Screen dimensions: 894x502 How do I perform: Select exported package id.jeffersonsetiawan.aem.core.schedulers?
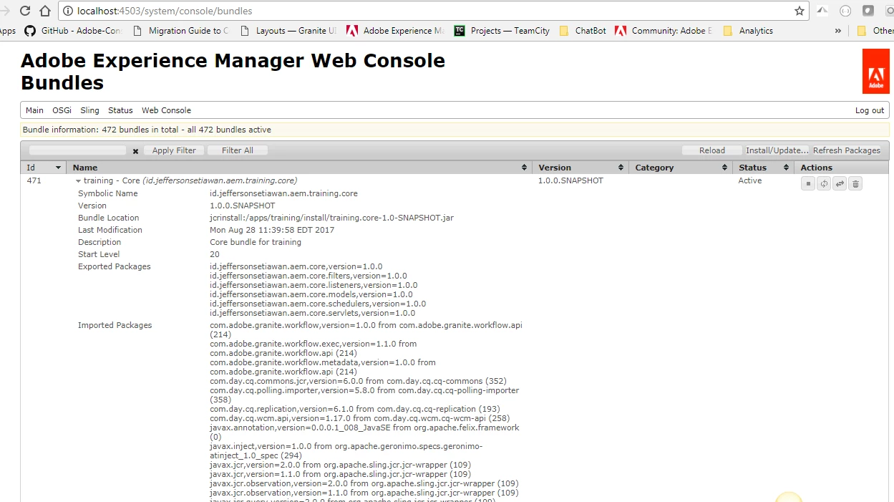[318, 304]
